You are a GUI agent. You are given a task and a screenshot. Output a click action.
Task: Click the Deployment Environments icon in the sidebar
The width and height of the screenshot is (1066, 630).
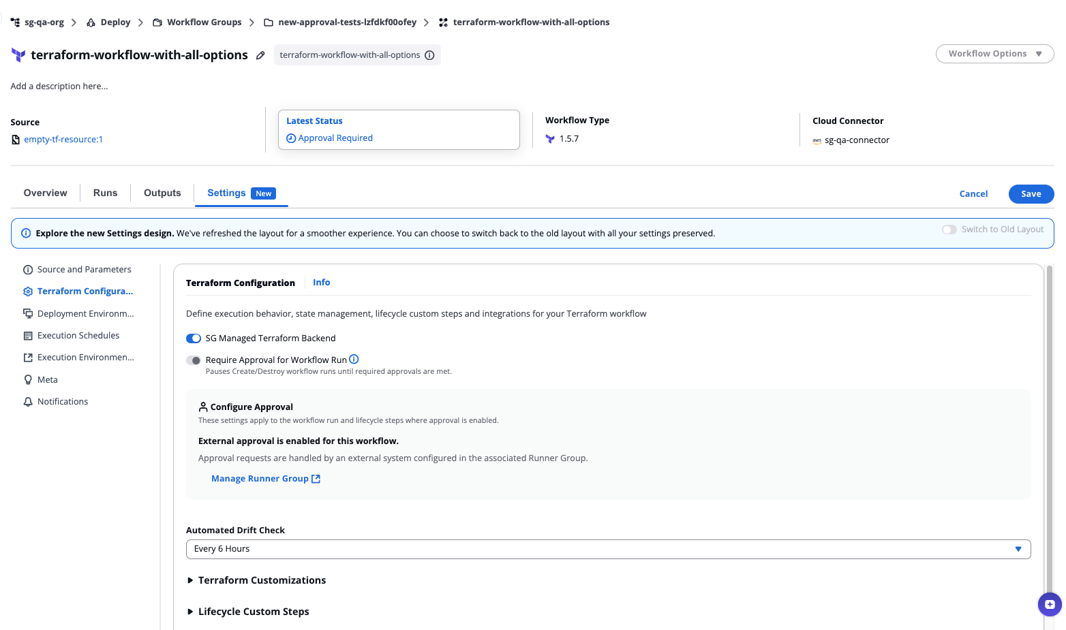[28, 313]
